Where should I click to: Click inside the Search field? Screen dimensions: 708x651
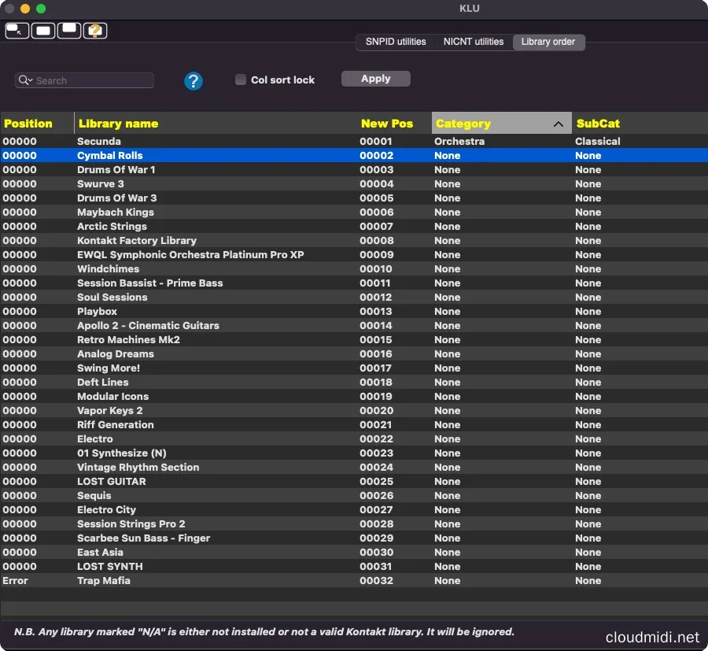click(90, 80)
